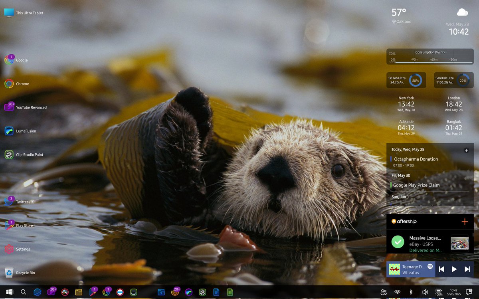Launch Play Store from the desktop
Image resolution: width=479 pixels, height=299 pixels.
19,225
